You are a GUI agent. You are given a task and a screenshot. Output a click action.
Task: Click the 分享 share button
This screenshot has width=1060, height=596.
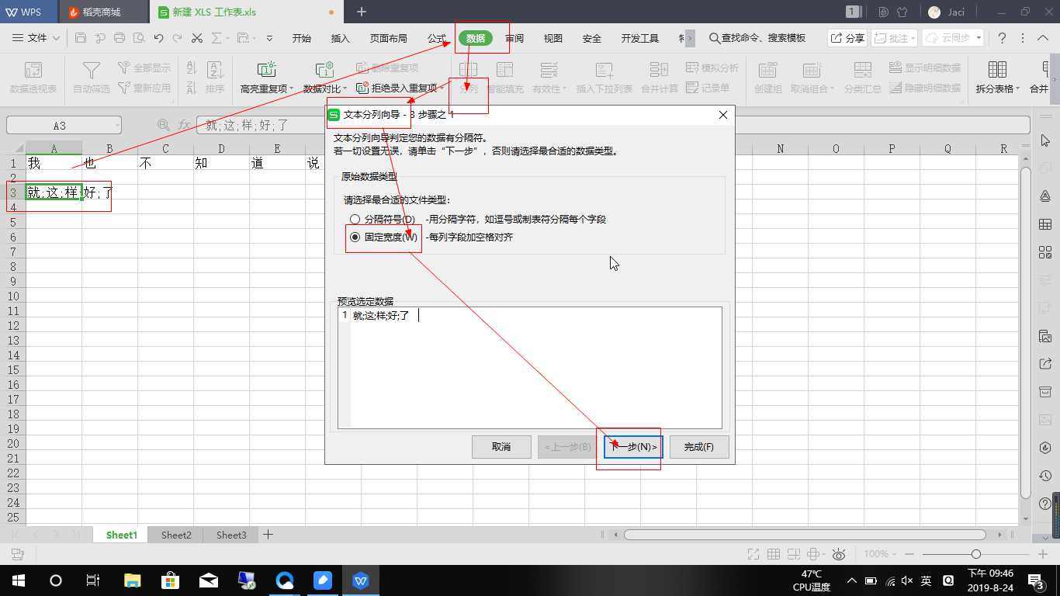[x=847, y=38]
